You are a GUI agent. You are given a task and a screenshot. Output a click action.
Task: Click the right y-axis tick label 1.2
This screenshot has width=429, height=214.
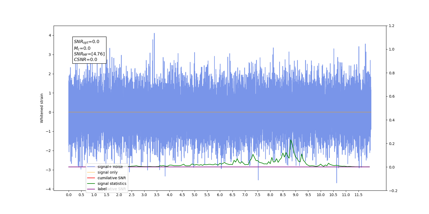(x=392, y=26)
